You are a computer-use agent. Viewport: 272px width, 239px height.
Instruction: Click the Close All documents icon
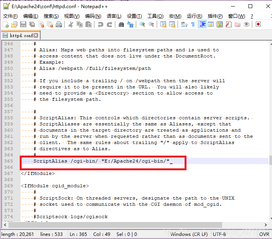click(50, 24)
